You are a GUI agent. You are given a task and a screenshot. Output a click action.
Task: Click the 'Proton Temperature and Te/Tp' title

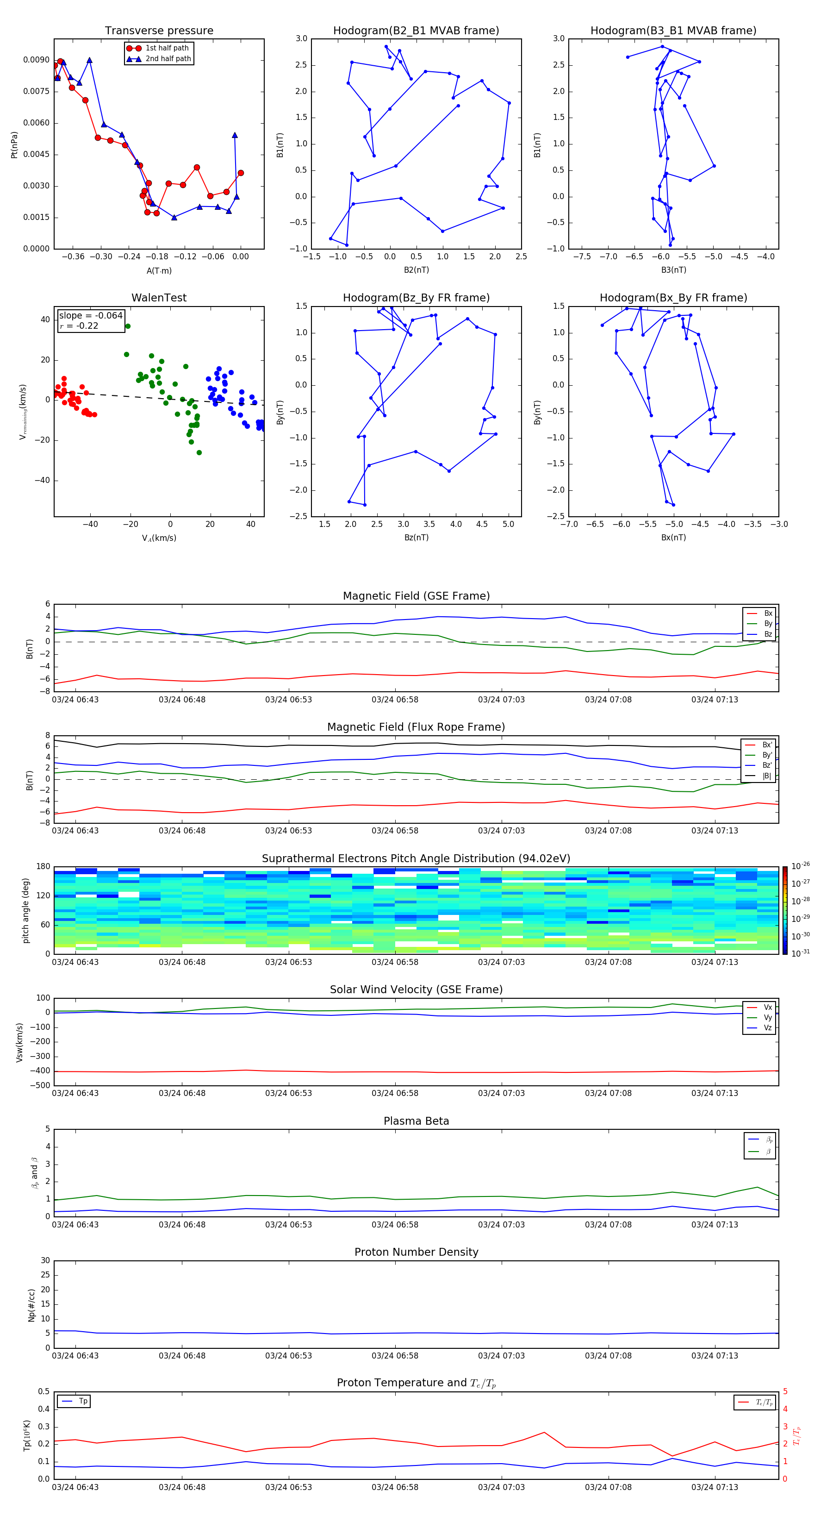[416, 1383]
